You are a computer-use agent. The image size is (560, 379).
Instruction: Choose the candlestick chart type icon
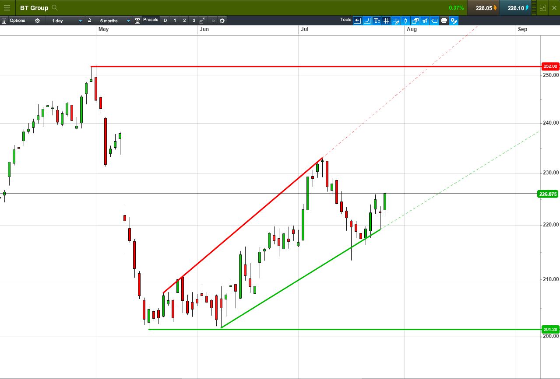pyautogui.click(x=405, y=21)
